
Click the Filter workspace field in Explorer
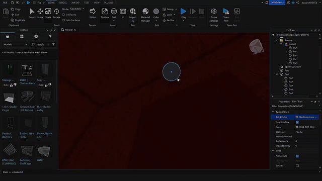(296, 35)
